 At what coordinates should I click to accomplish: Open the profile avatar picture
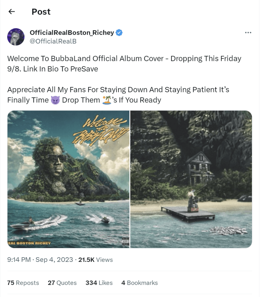coord(16,37)
